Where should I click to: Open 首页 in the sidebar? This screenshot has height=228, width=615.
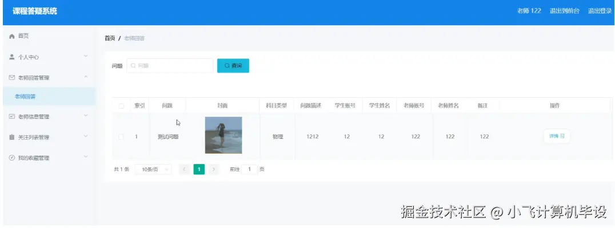49,36
